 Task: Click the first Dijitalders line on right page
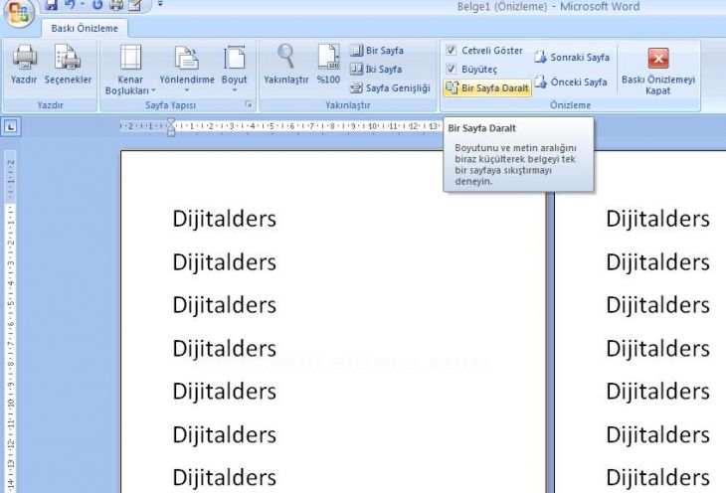point(657,219)
